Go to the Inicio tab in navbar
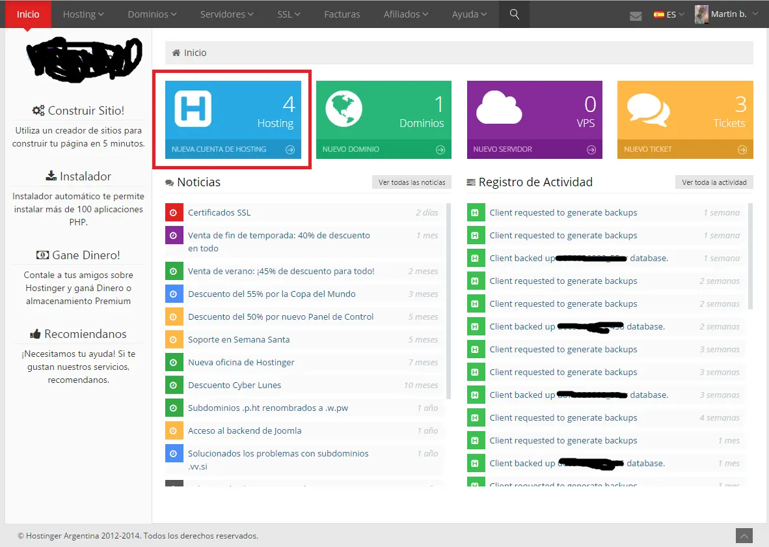Screen dimensions: 769x547 (28, 14)
